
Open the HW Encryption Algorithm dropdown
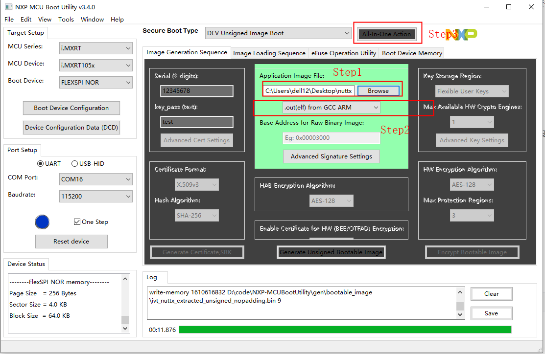(x=472, y=185)
